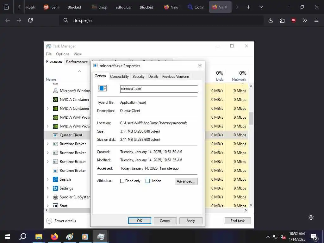The width and height of the screenshot is (324, 243).
Task: Open Firefox from the taskbar
Action: [x=54, y=237]
